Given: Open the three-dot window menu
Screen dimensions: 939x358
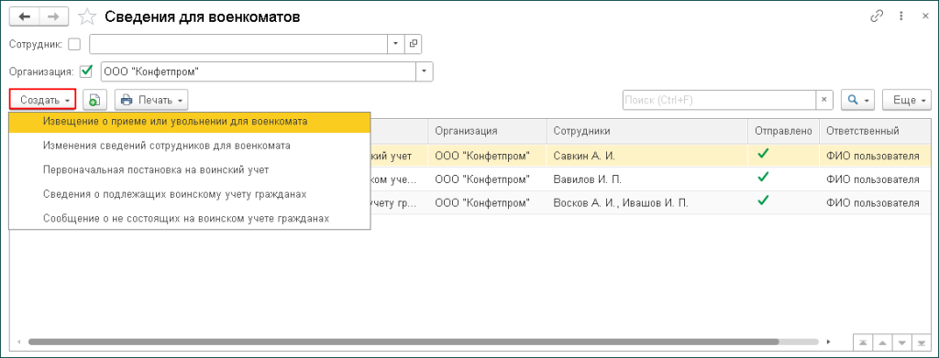Looking at the screenshot, I should click(900, 16).
